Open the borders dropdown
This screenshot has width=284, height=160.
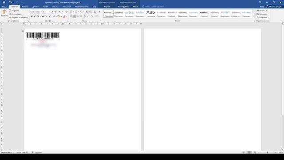pos(97,16)
